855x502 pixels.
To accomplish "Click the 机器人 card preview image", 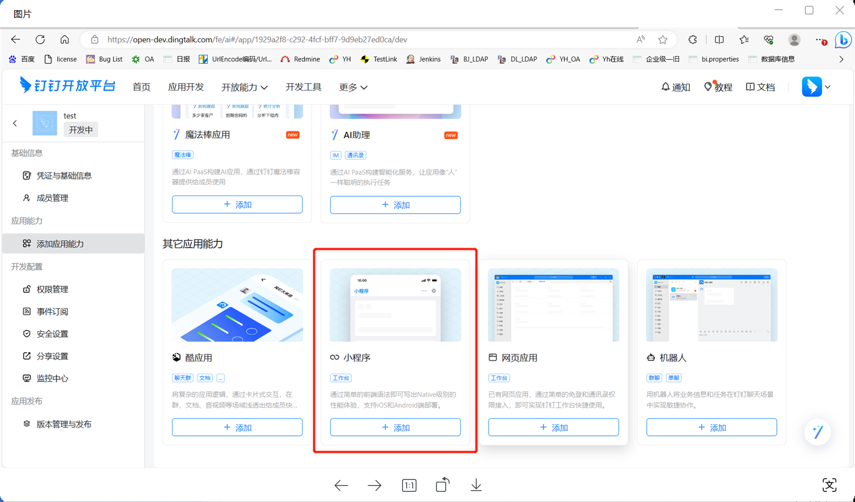I will [x=712, y=305].
